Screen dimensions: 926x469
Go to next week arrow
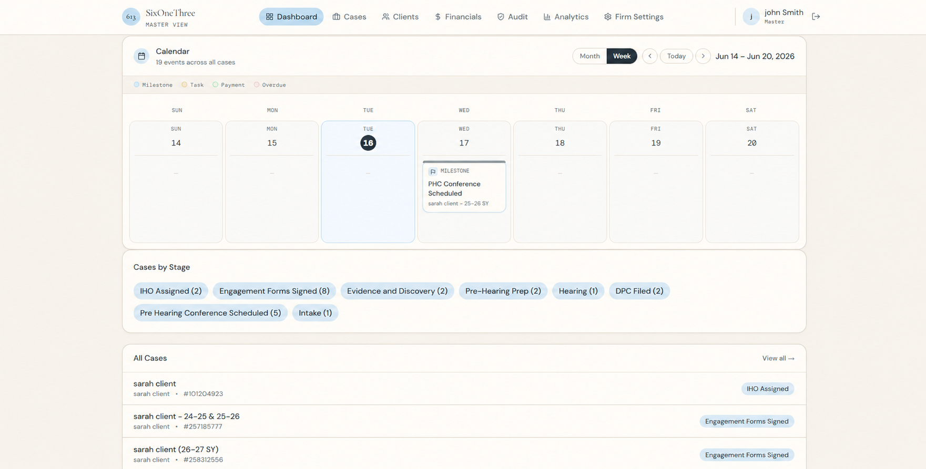(x=703, y=56)
